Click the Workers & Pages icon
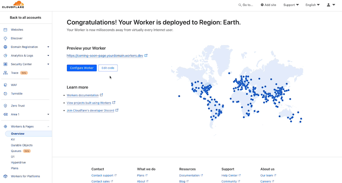The width and height of the screenshot is (342, 183). pos(5,127)
